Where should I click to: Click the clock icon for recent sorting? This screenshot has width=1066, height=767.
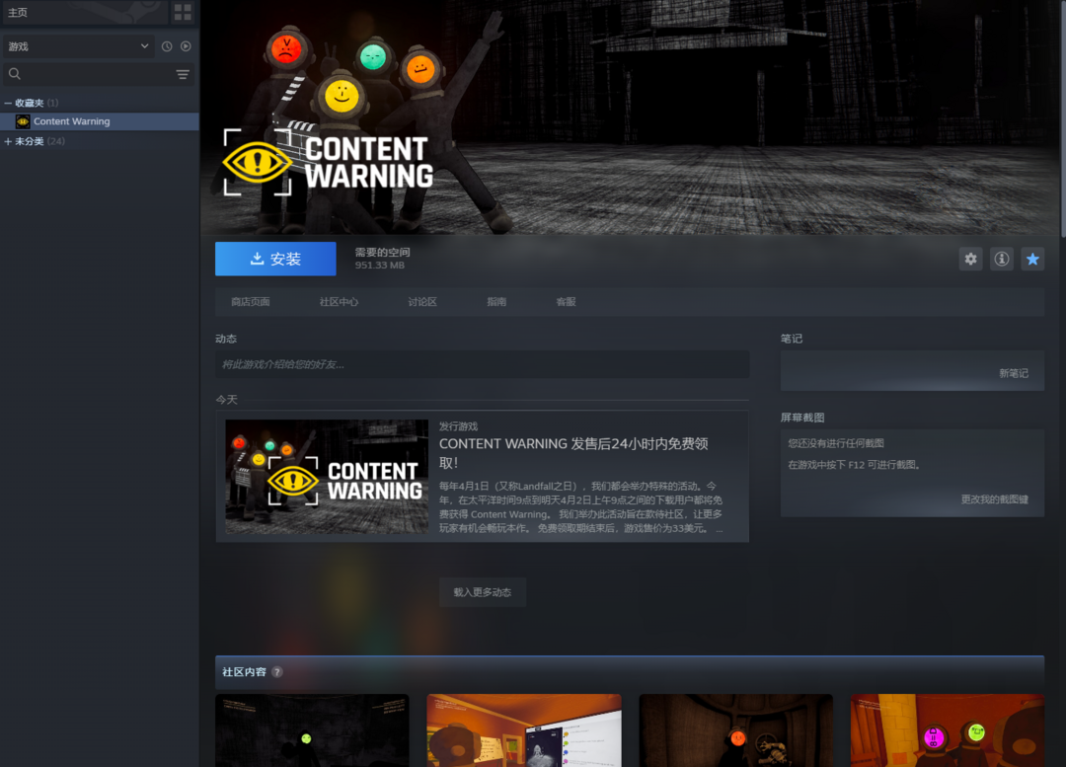(x=167, y=46)
